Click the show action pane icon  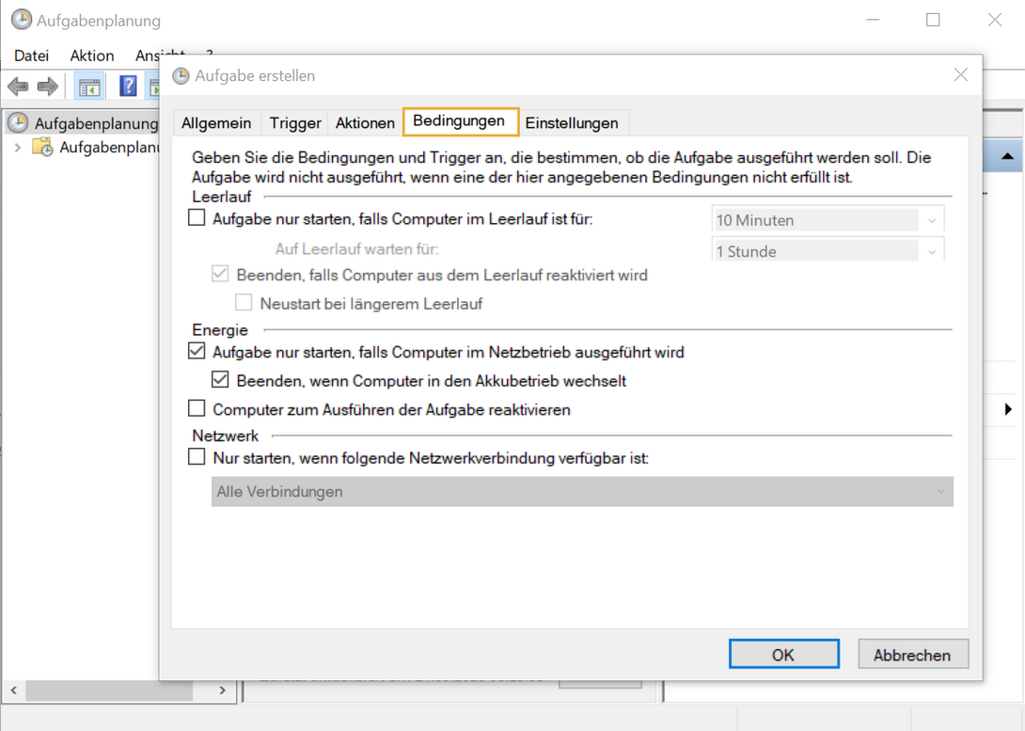[x=153, y=86]
